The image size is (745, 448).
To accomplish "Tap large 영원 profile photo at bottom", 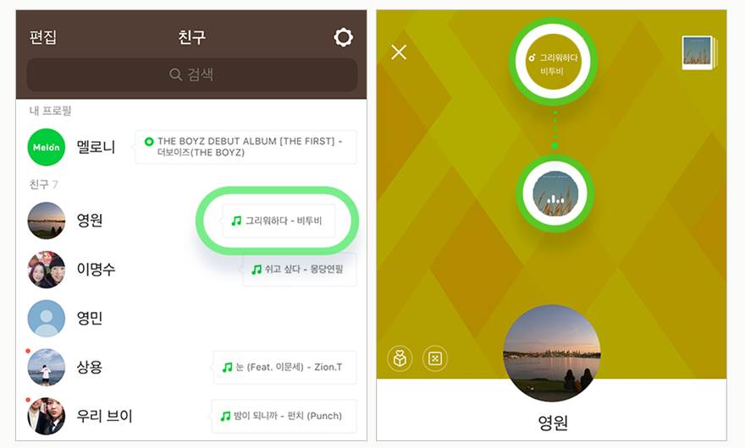I will click(552, 353).
